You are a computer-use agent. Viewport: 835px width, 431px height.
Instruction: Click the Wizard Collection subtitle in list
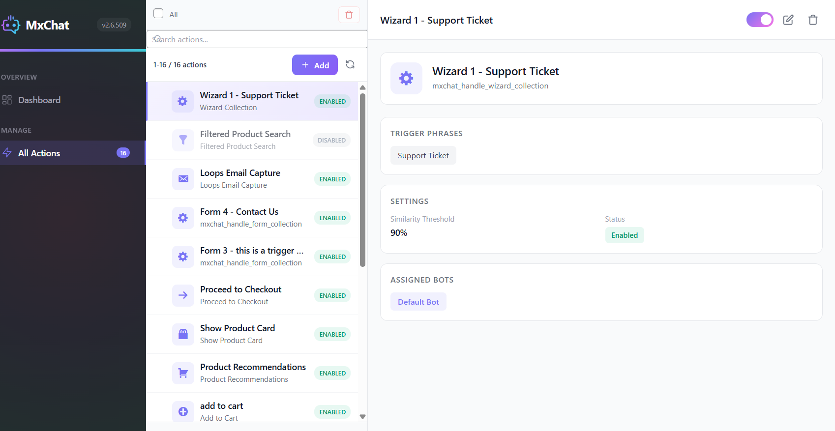pyautogui.click(x=228, y=108)
